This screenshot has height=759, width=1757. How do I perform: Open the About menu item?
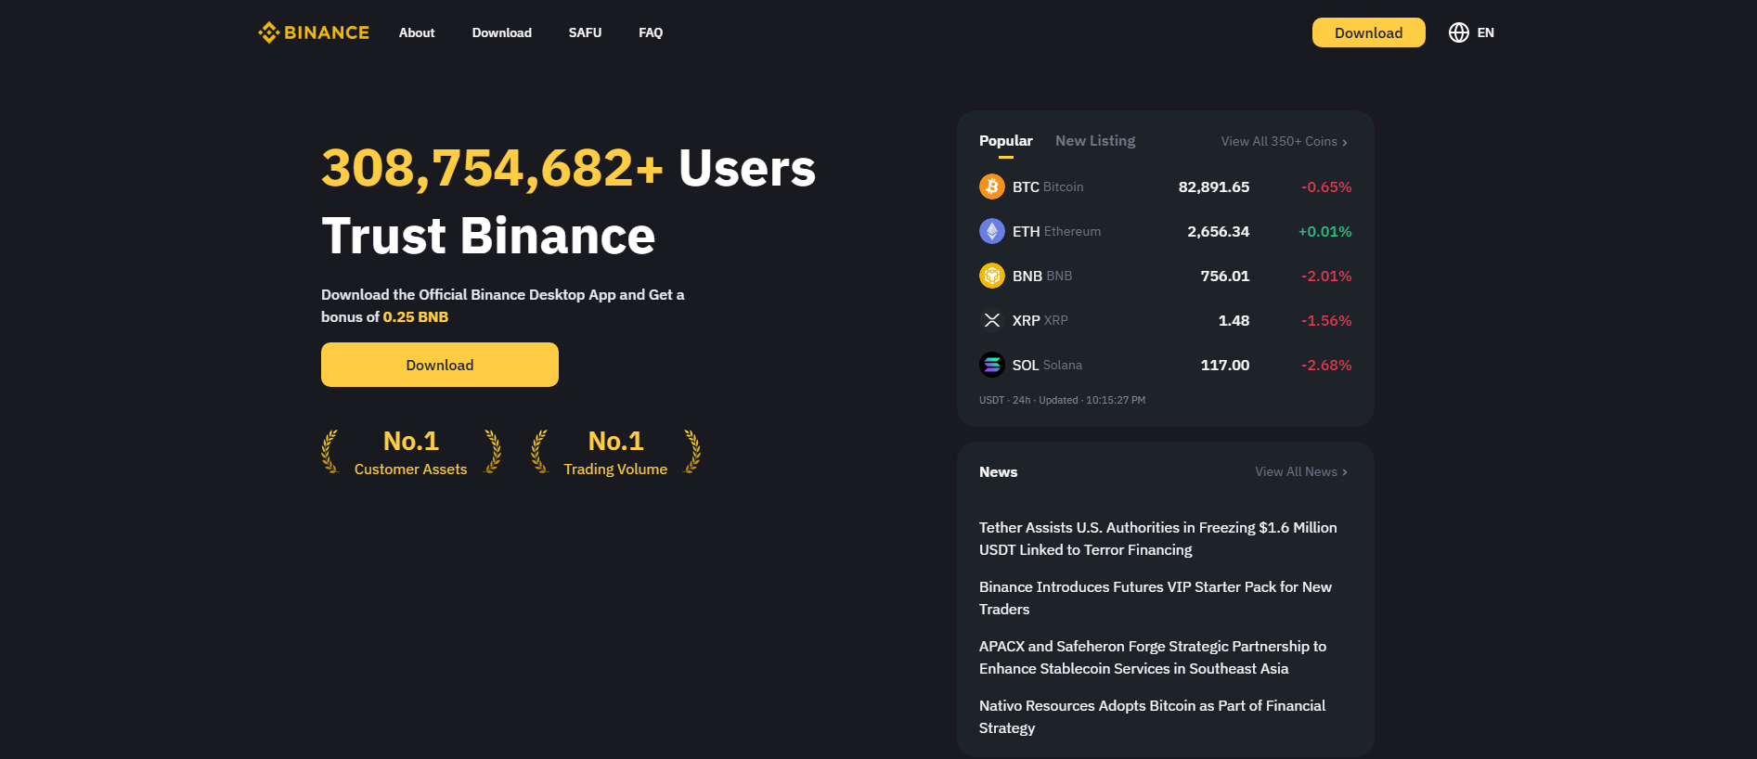tap(417, 32)
